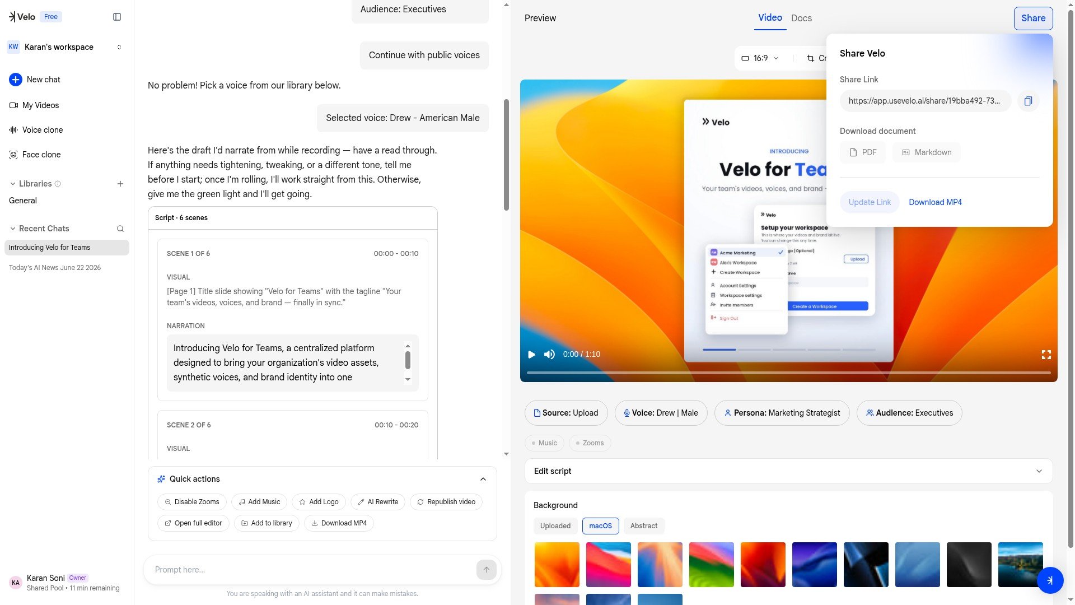This screenshot has width=1075, height=605.
Task: Click Add Logo quick action
Action: [x=319, y=502]
